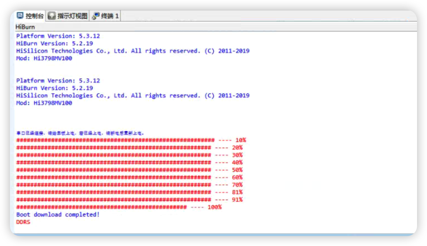The height and width of the screenshot is (246, 427).
Task: Click the 40% progress line
Action: click(x=129, y=163)
